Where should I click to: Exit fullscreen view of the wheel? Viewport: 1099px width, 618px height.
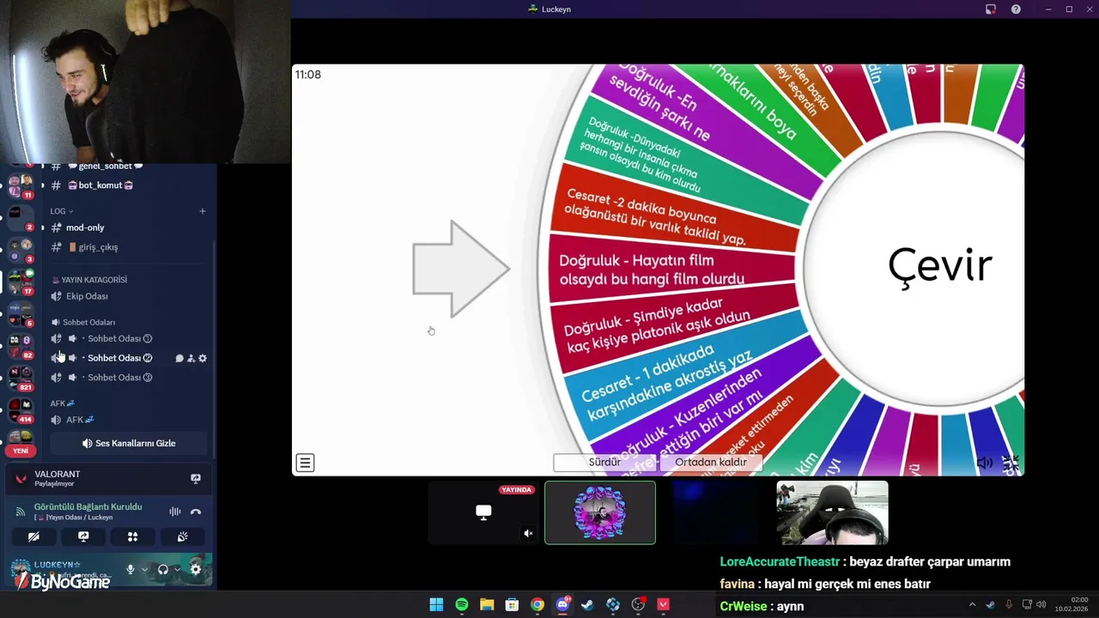pyautogui.click(x=1011, y=463)
